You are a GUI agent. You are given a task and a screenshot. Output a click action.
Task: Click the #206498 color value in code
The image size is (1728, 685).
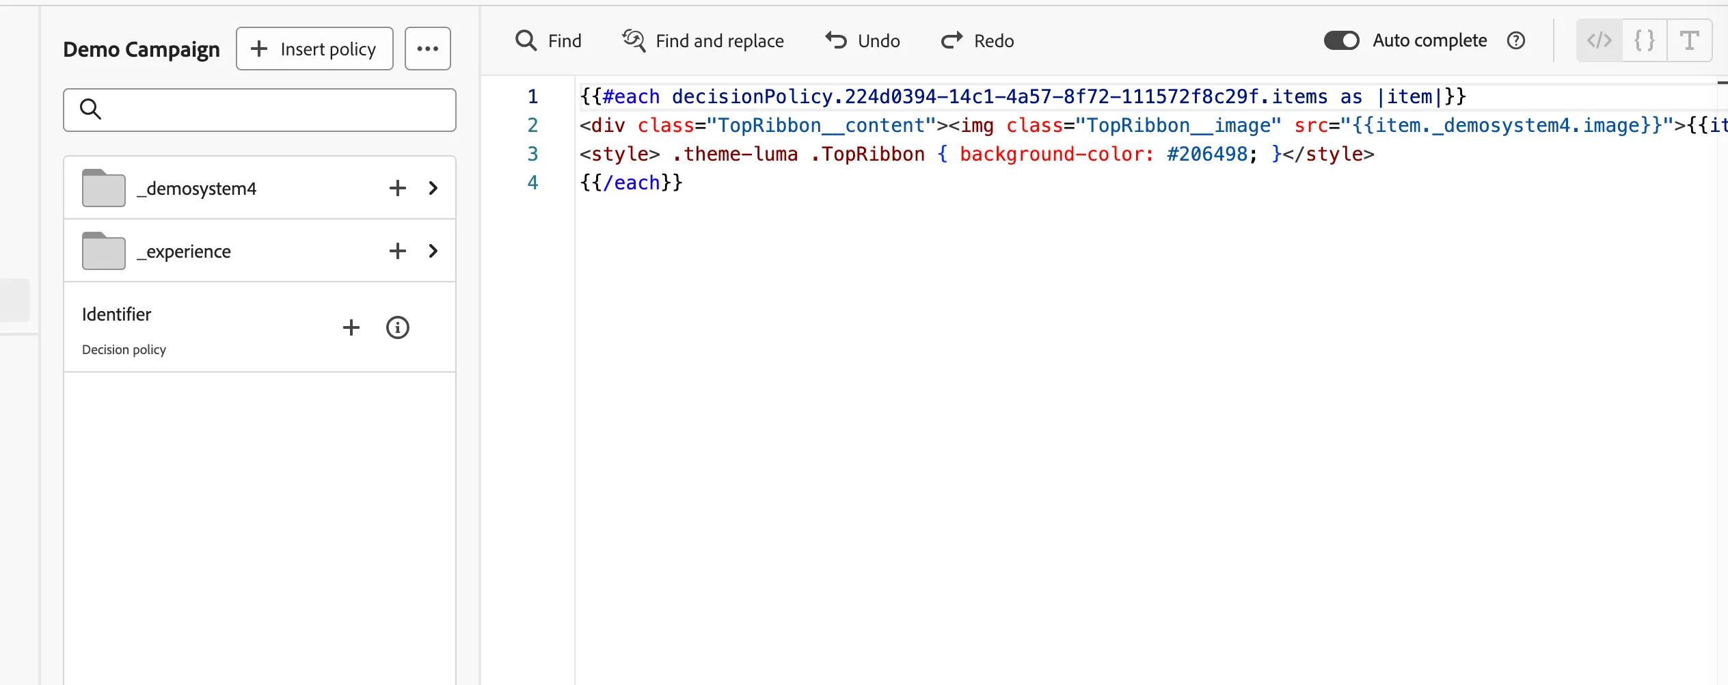[1207, 155]
